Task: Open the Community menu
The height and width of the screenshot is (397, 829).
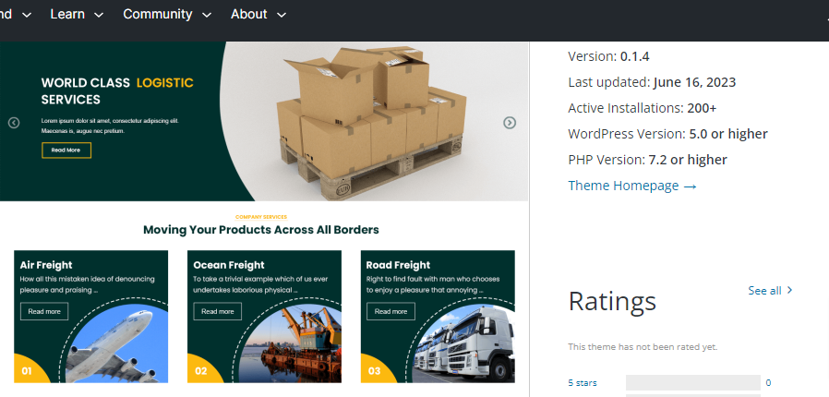Action: pyautogui.click(x=167, y=14)
